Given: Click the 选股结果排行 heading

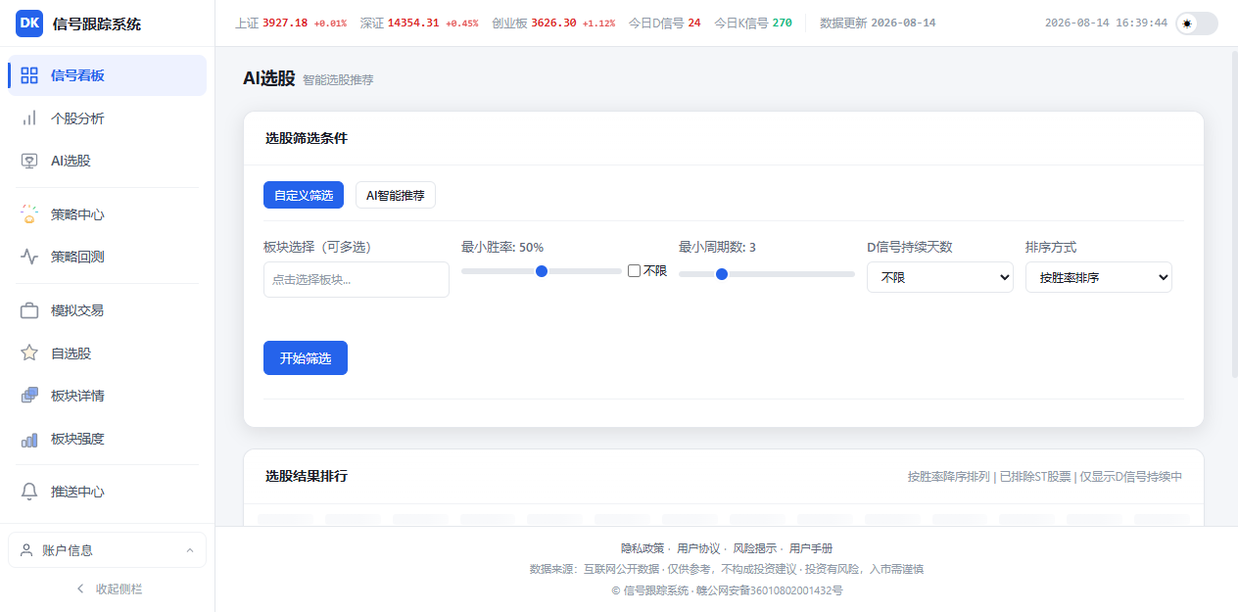Looking at the screenshot, I should pos(307,476).
